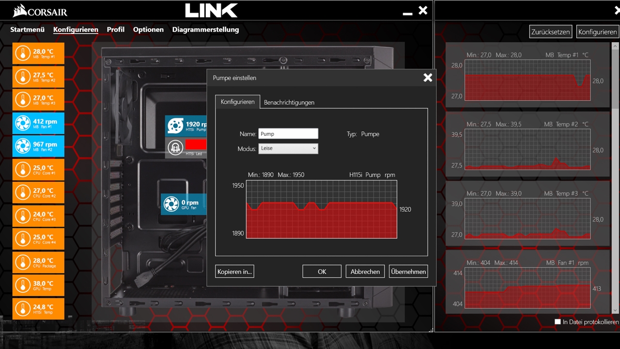The height and width of the screenshot is (349, 620).
Task: Go to Diagrammerstellung
Action: (x=205, y=30)
